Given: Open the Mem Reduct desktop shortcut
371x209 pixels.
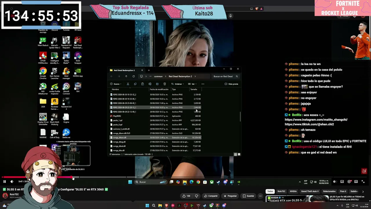Looking at the screenshot, I should pyautogui.click(x=43, y=42).
